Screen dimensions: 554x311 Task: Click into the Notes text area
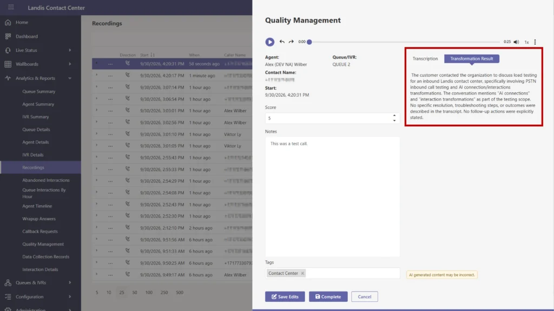(x=333, y=197)
